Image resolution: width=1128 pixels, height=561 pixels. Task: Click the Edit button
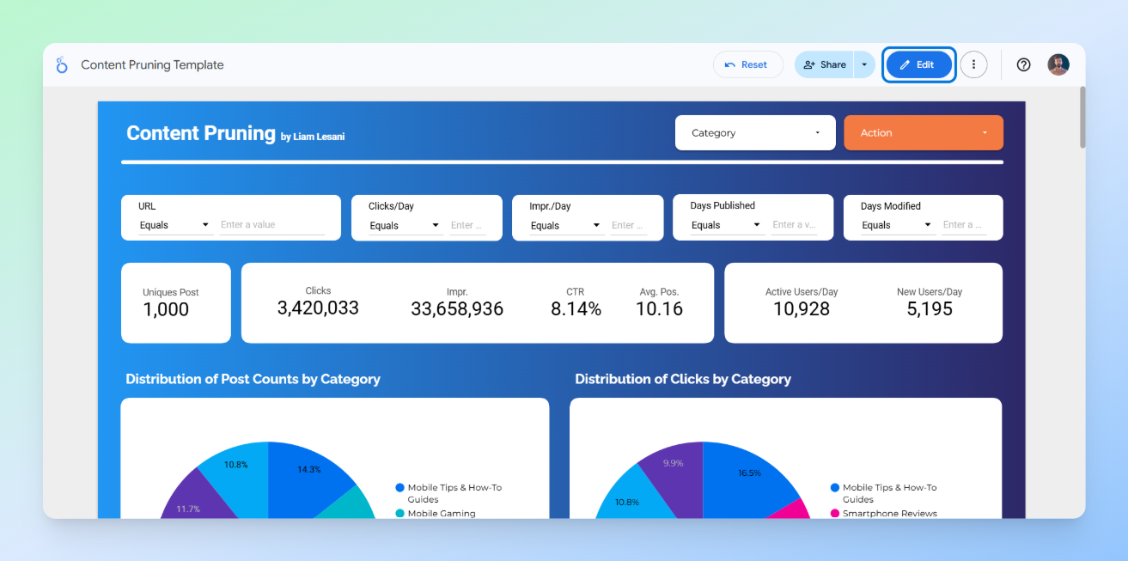[x=918, y=64]
